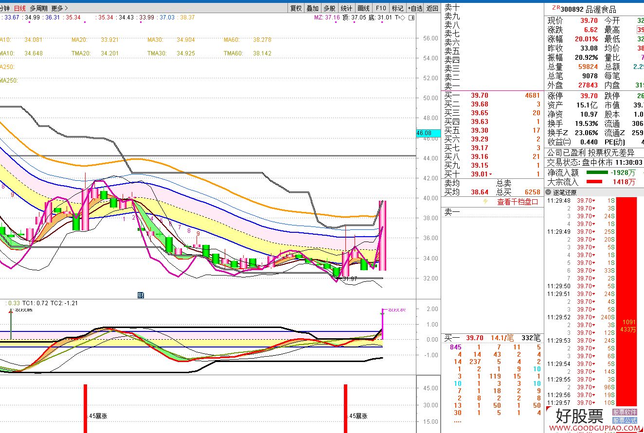Collapse the 逐笔还原 panel with round arrow
The height and width of the screenshot is (433, 644).
click(549, 192)
